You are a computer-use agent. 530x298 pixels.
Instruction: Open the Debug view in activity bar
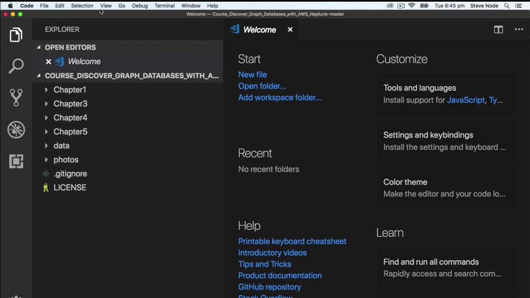16,130
